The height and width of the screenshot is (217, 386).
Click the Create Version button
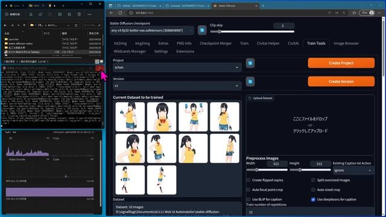coord(341,81)
